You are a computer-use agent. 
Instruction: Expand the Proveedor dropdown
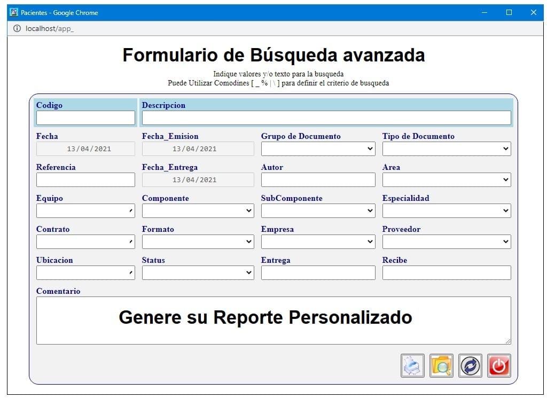click(447, 241)
